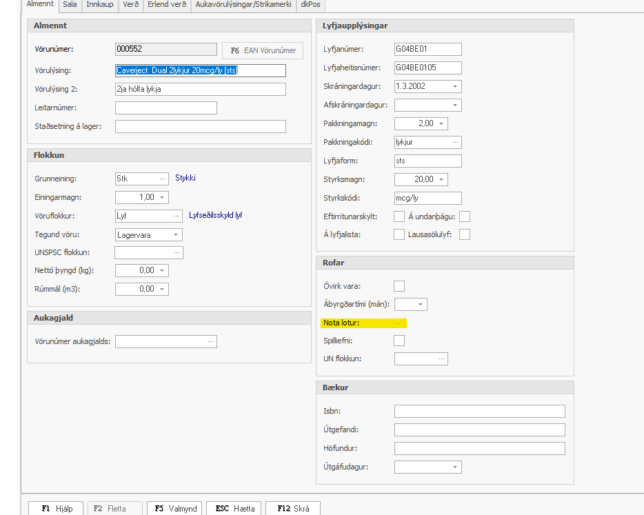Open the F5 Valmynd menu button
Viewport: 644px width, 515px height.
pos(176,509)
